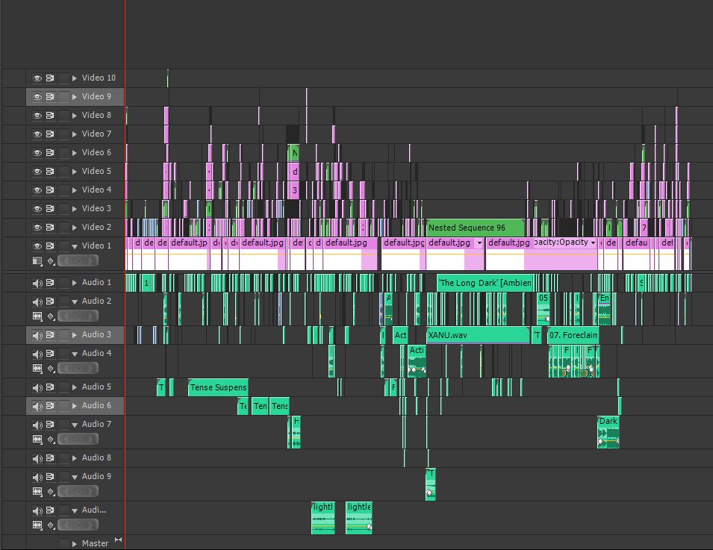Toggle sync lock on Video 3 track
This screenshot has width=713, height=550.
(50, 209)
